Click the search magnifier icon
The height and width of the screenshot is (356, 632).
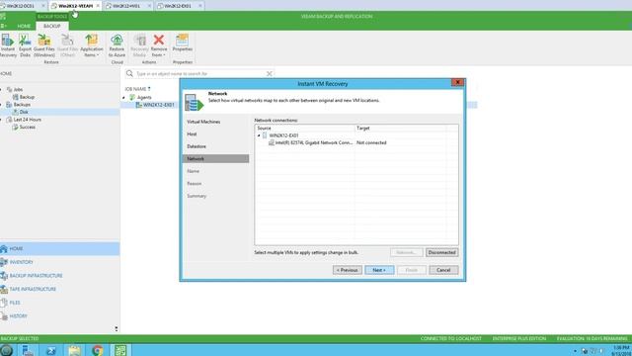click(129, 73)
